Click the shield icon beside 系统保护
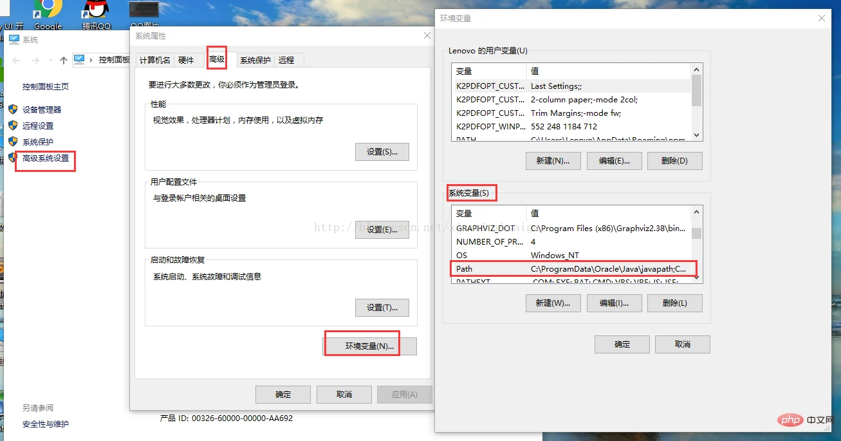This screenshot has height=441, width=841. tap(13, 142)
